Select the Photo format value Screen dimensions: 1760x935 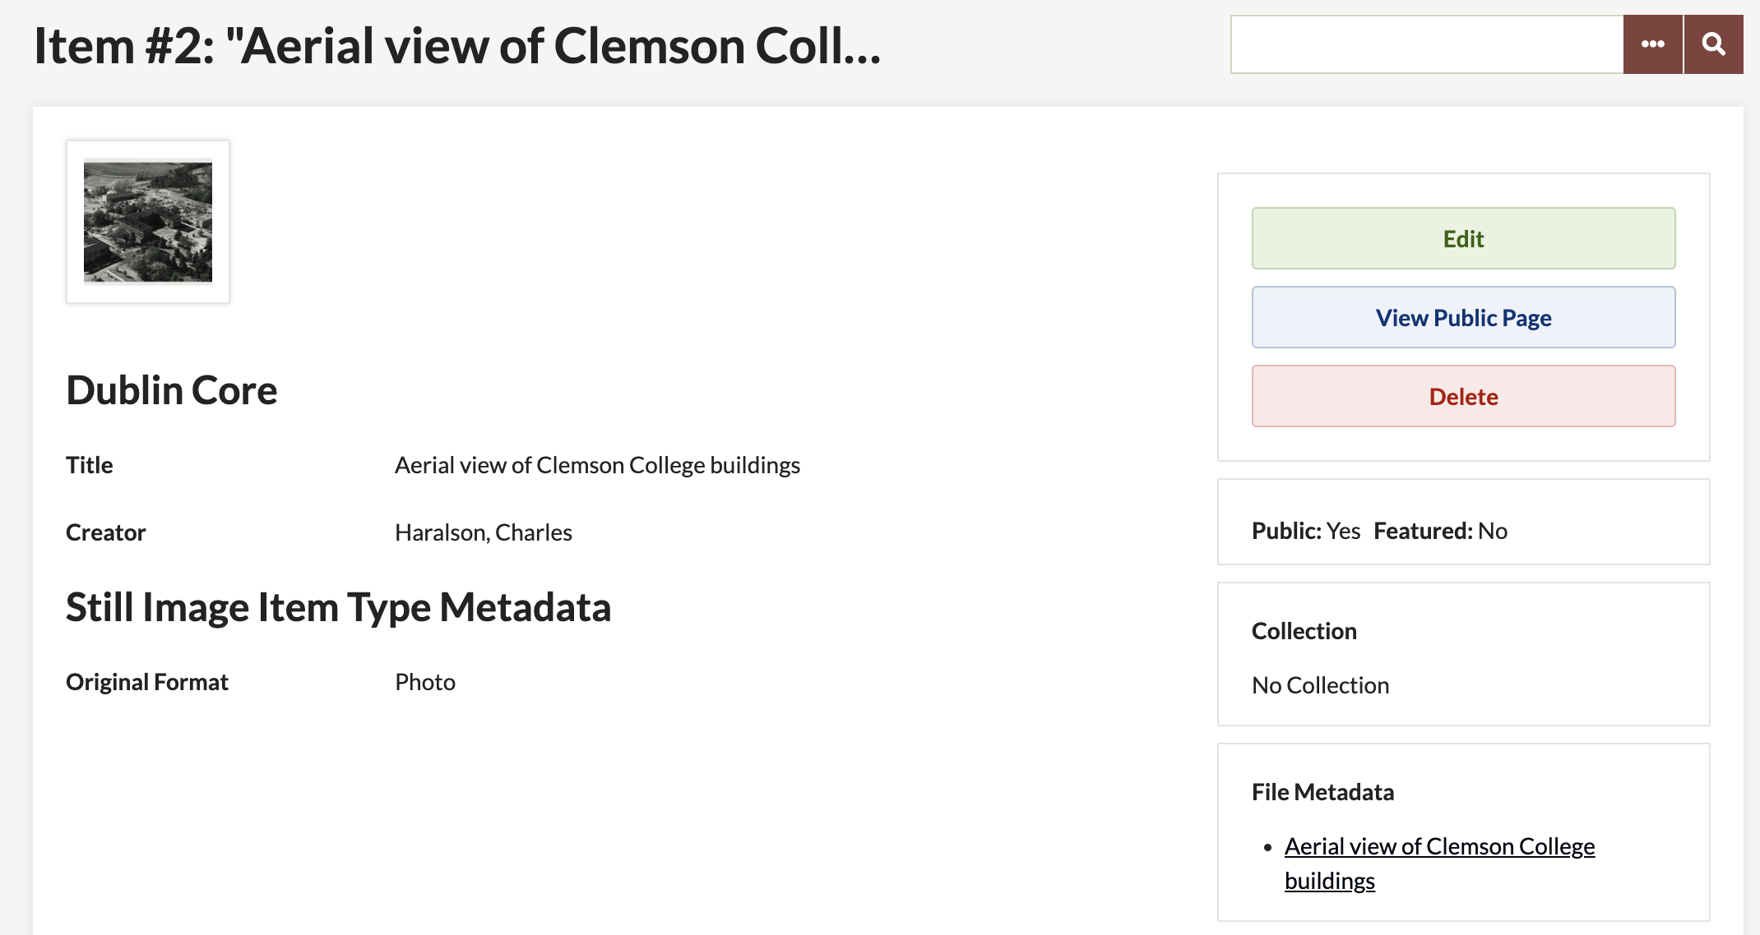425,682
